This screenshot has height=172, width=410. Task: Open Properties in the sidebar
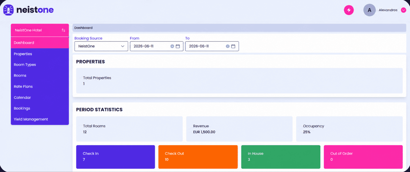pos(40,54)
